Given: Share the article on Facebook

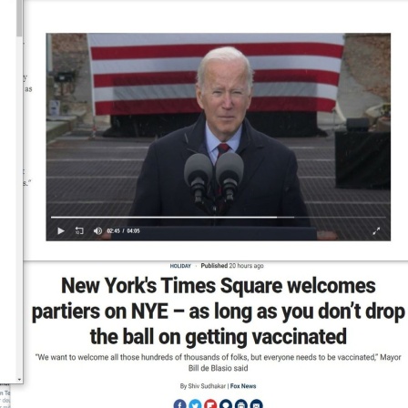Looking at the screenshot, I should click(x=179, y=404).
